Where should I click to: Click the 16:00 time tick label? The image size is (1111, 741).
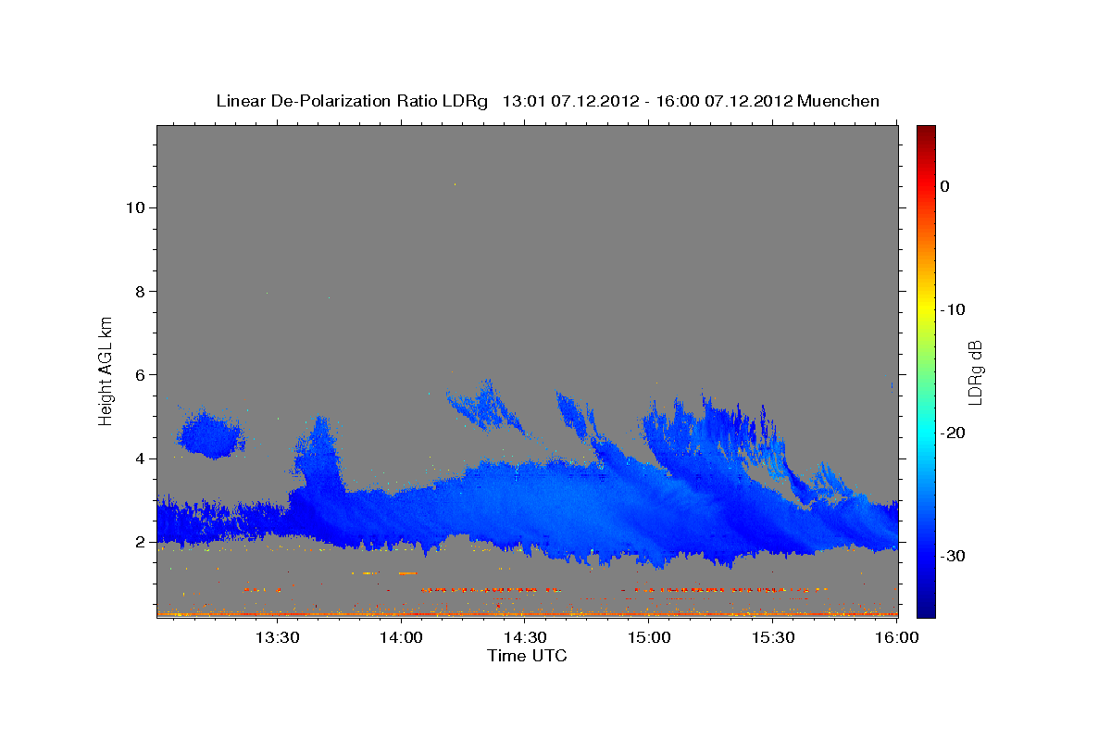point(896,637)
